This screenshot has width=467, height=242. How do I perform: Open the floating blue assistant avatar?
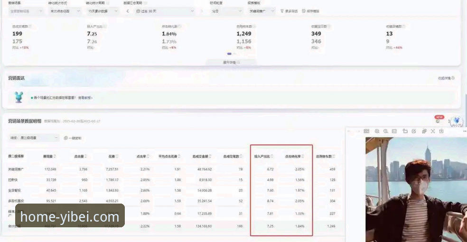(456, 121)
